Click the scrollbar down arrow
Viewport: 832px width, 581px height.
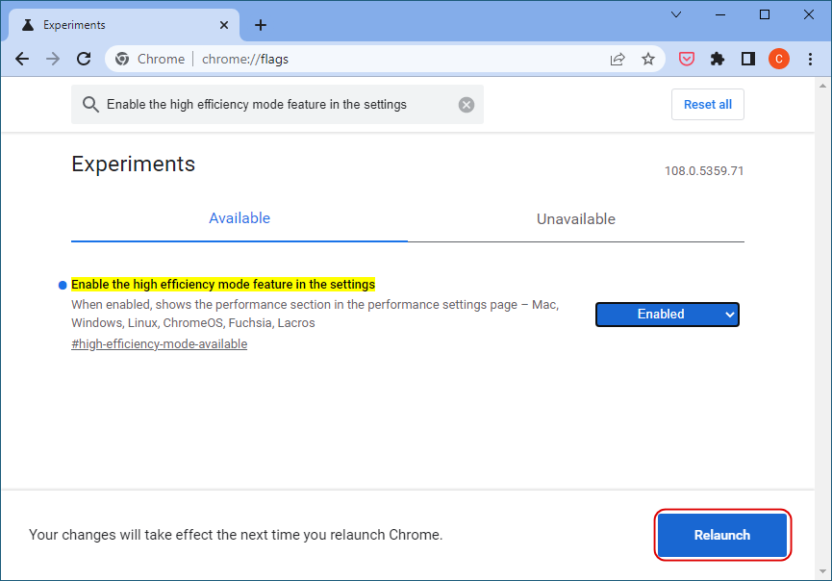point(823,571)
